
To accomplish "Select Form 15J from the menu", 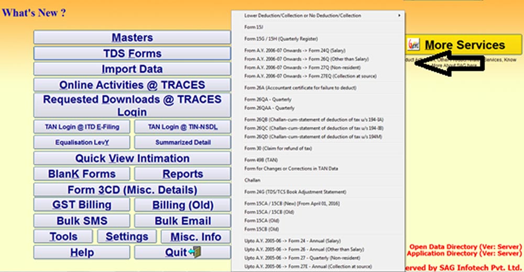I will click(x=254, y=27).
